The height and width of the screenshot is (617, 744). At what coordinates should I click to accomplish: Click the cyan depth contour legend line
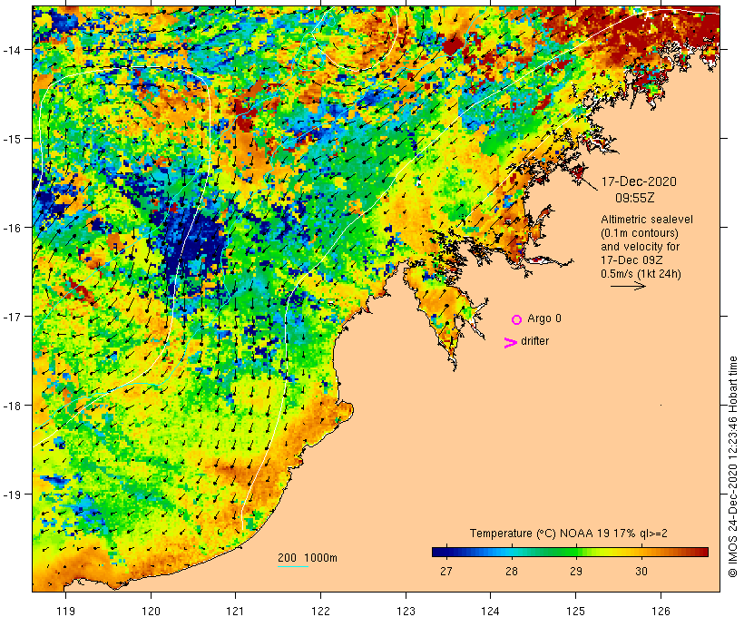click(x=293, y=566)
